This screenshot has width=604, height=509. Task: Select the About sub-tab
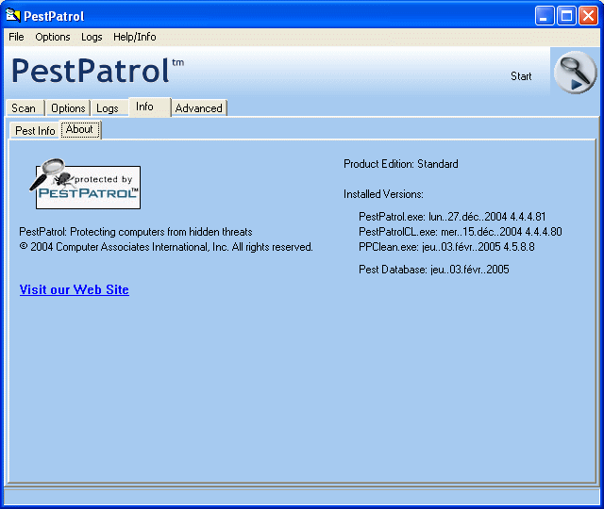tap(79, 129)
